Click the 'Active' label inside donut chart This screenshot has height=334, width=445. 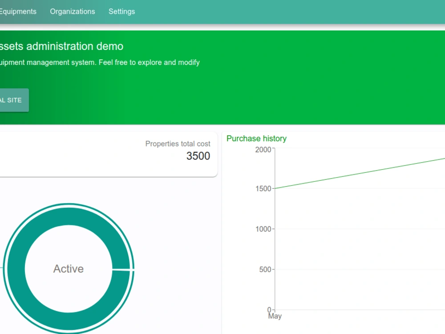click(x=69, y=269)
